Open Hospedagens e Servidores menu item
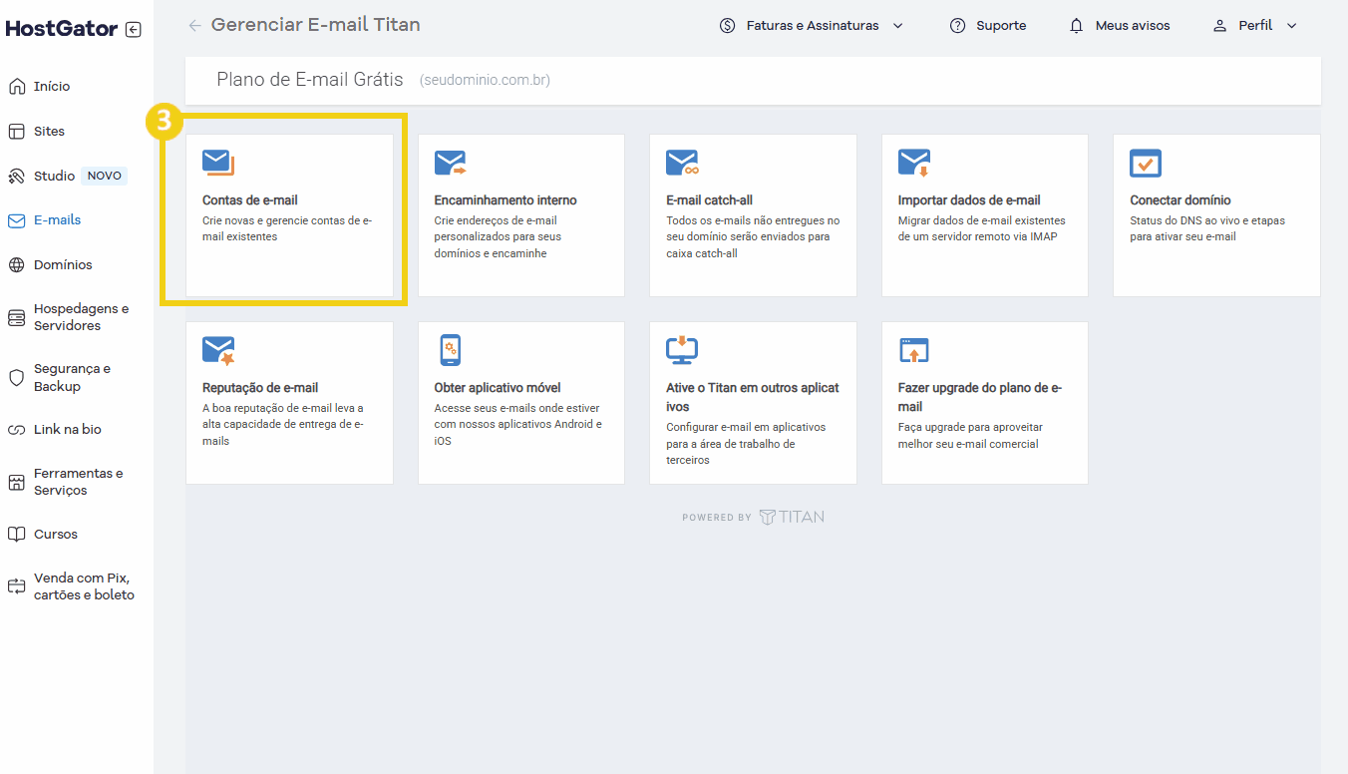 pyautogui.click(x=82, y=317)
